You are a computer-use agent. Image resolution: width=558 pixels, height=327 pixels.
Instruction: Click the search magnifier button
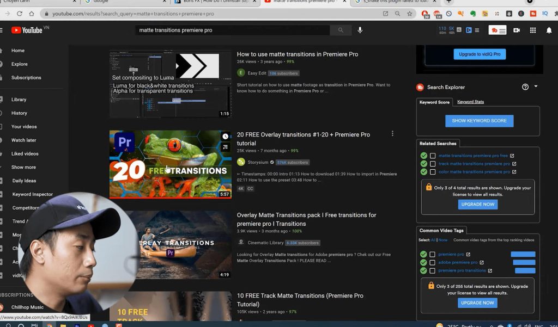pyautogui.click(x=341, y=30)
